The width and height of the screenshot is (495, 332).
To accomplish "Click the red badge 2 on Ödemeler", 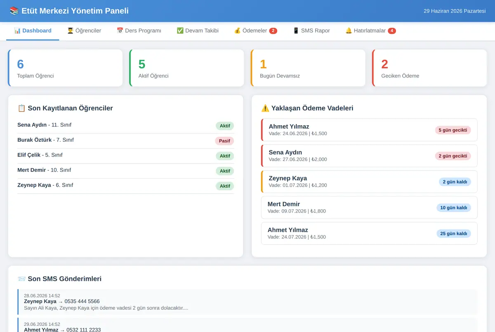I will tap(273, 31).
